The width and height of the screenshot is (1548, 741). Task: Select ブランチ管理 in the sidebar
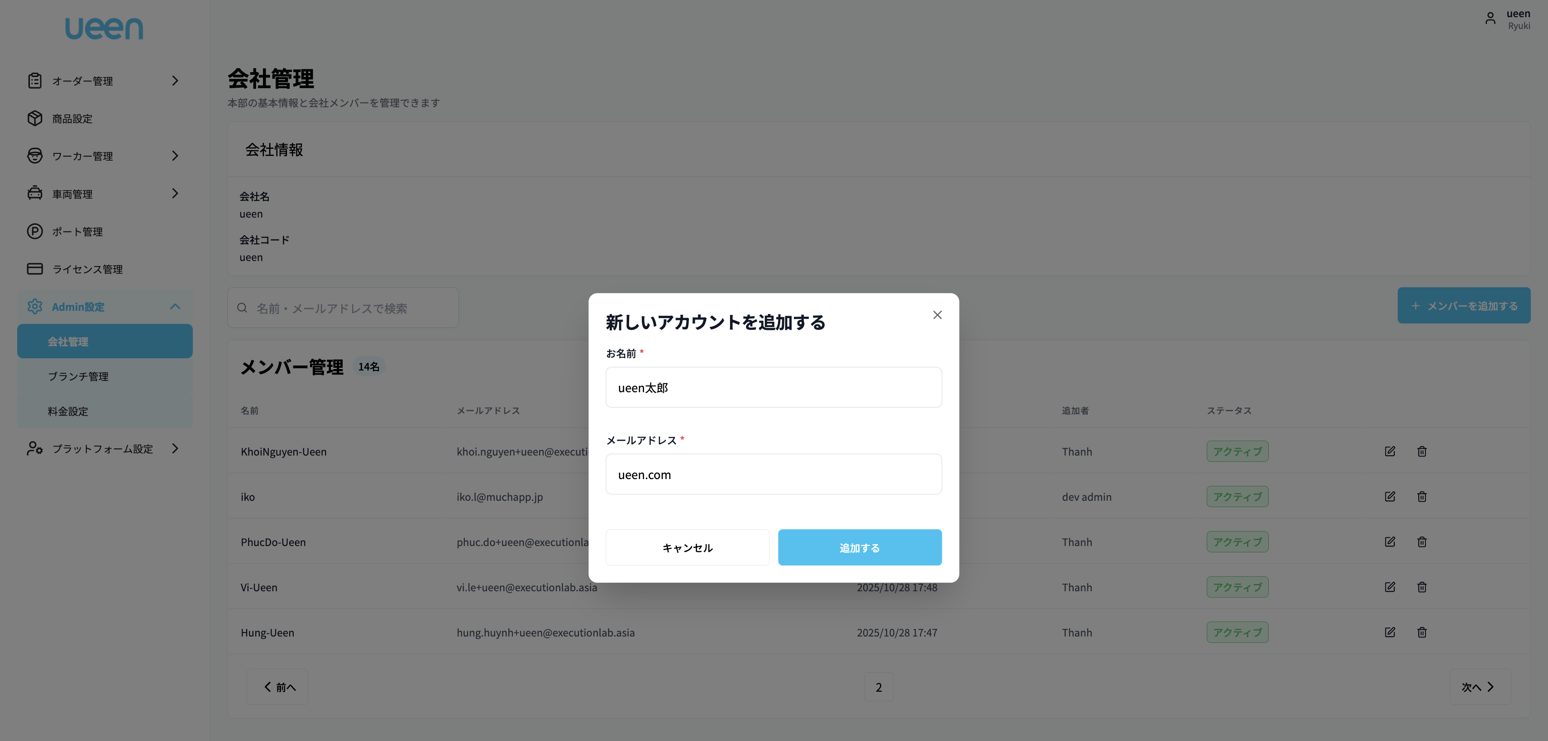point(78,376)
